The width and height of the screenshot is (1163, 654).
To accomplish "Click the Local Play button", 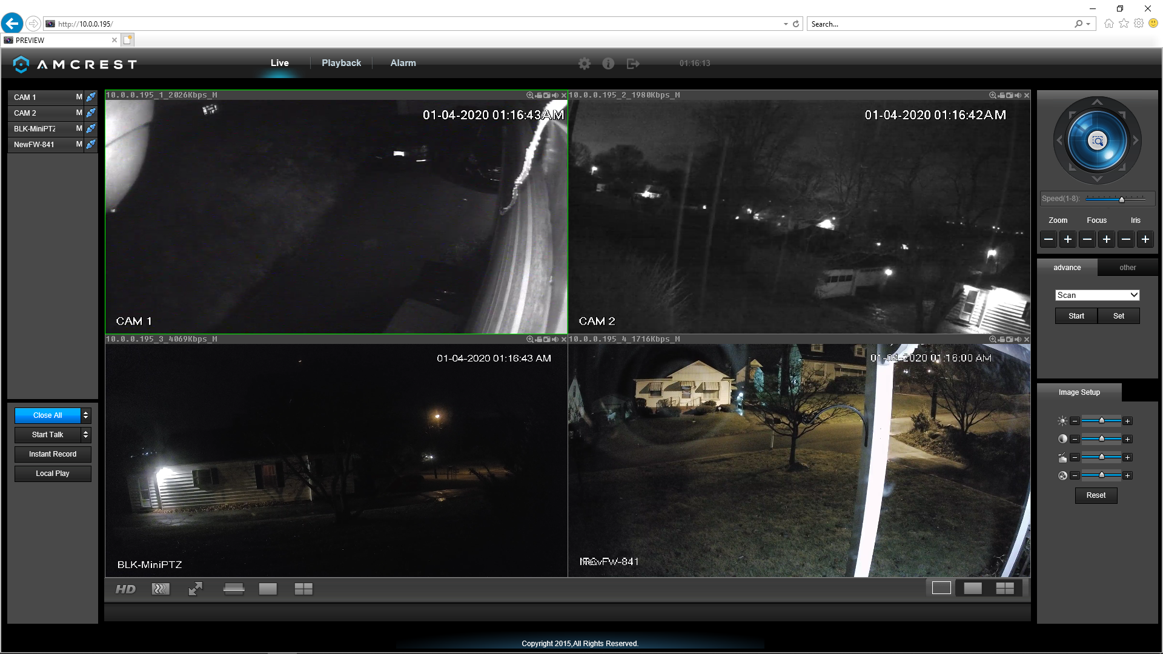I will coord(53,474).
